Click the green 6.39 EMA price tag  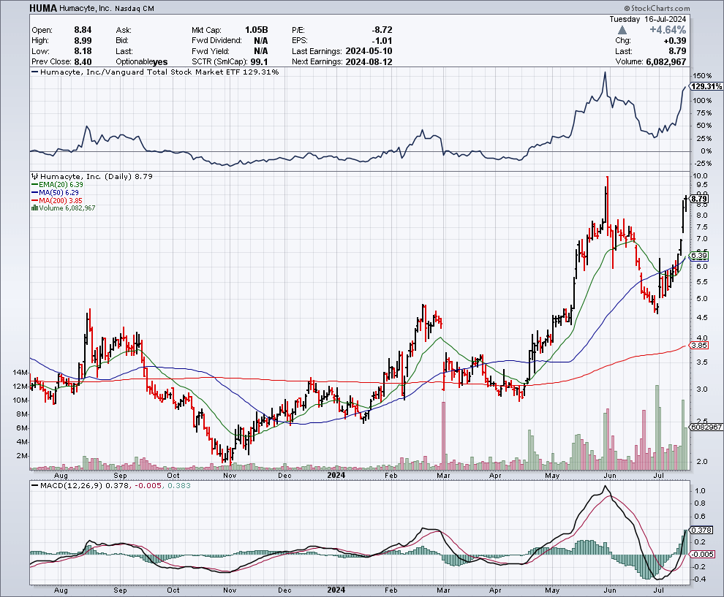click(x=699, y=256)
